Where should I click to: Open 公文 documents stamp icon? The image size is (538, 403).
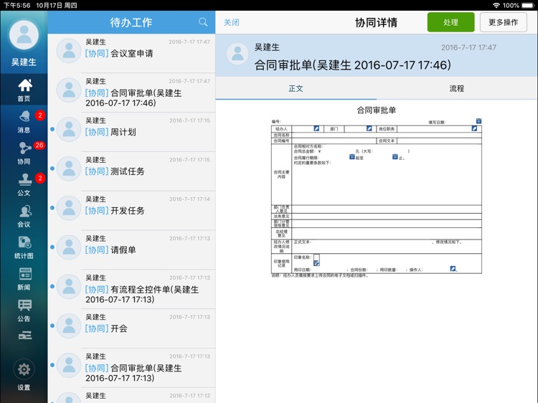(x=24, y=179)
